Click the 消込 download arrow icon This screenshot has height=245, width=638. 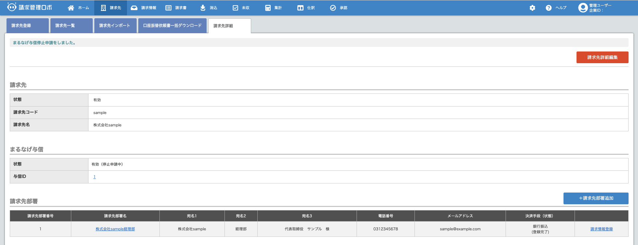(203, 8)
